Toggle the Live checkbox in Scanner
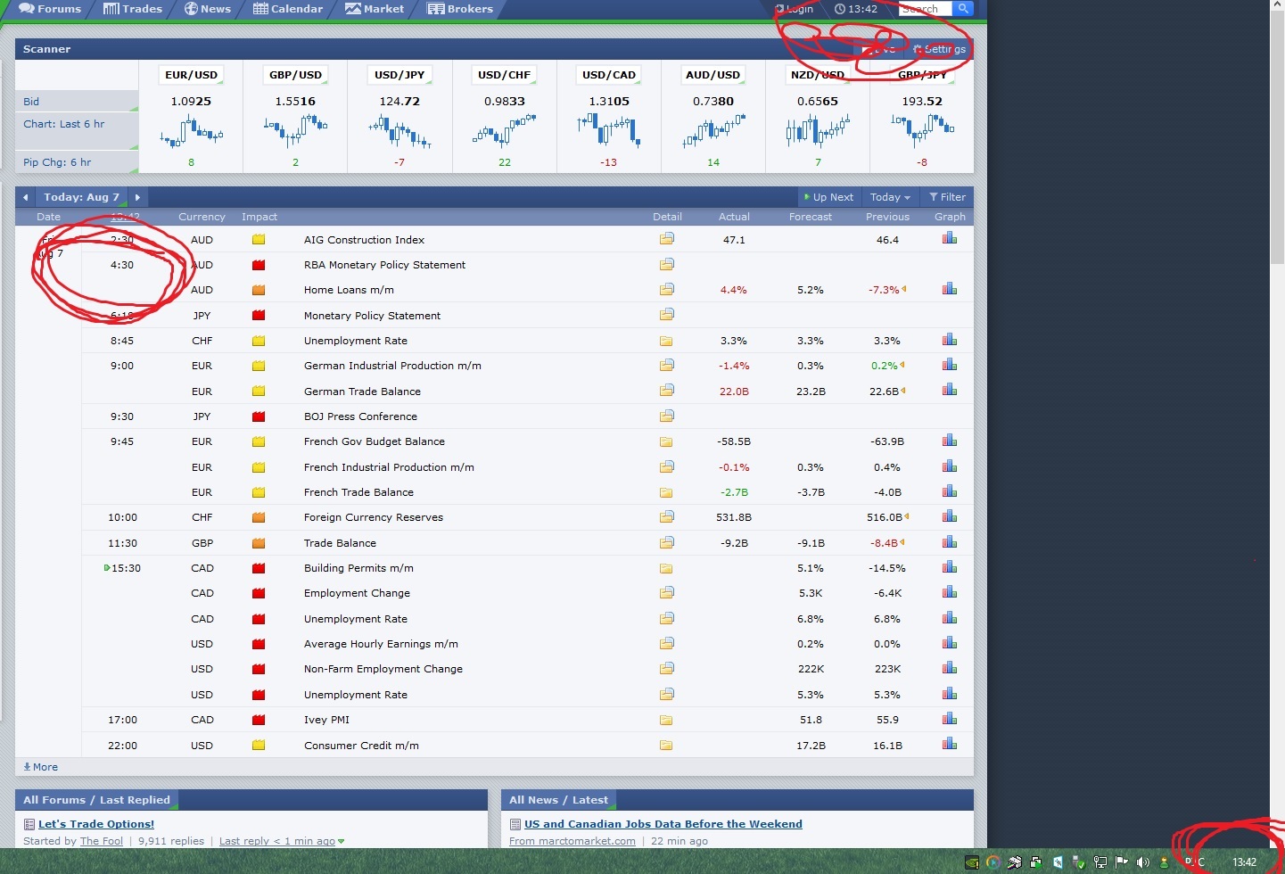Image resolution: width=1285 pixels, height=874 pixels. 868,49
